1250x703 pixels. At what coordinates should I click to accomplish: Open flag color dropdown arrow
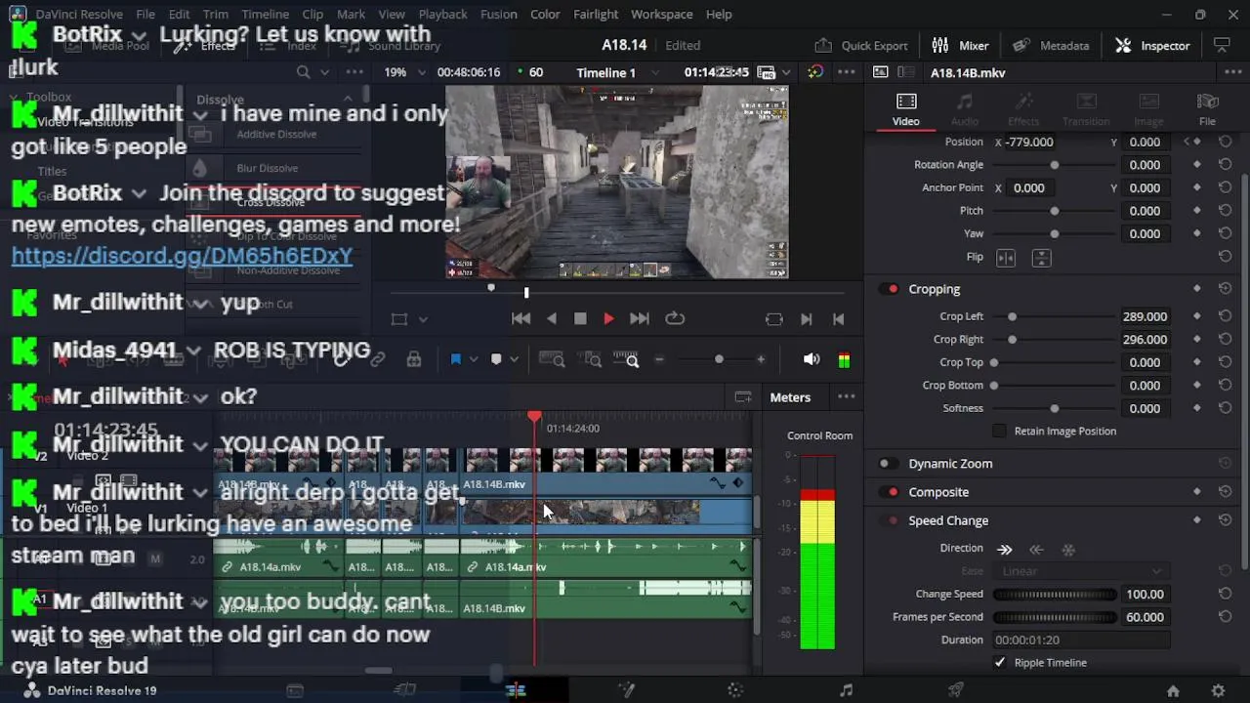[474, 359]
